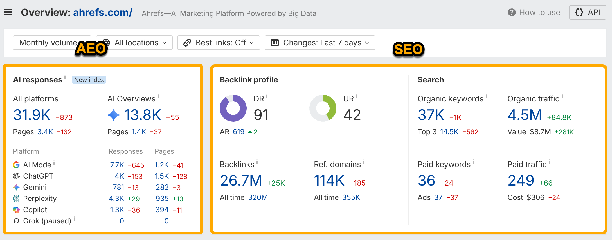This screenshot has height=240, width=612.
Task: Click the Copilot logo icon
Action: pos(16,210)
